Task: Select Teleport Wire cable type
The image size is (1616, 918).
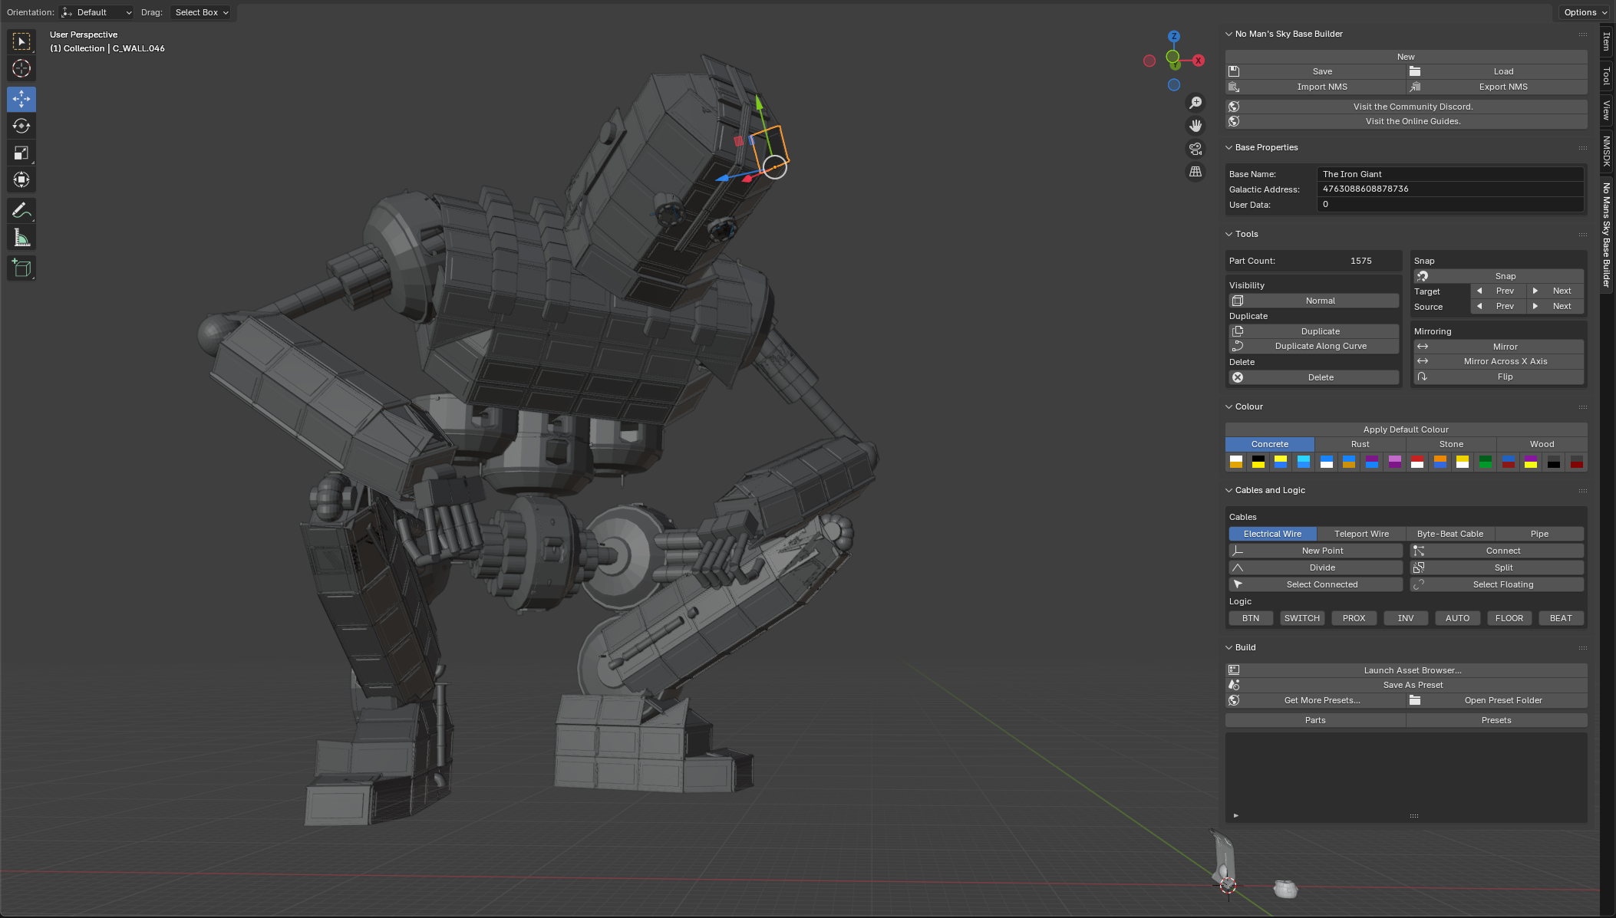Action: 1360,534
